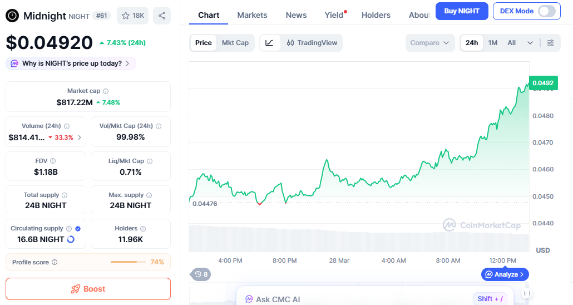
Task: Open the Holders tab
Action: coord(376,16)
